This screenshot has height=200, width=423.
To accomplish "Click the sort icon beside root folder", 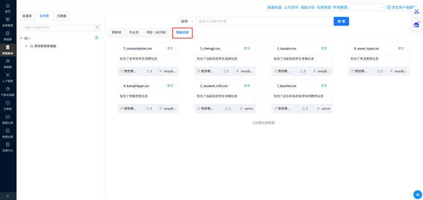I will (97, 38).
